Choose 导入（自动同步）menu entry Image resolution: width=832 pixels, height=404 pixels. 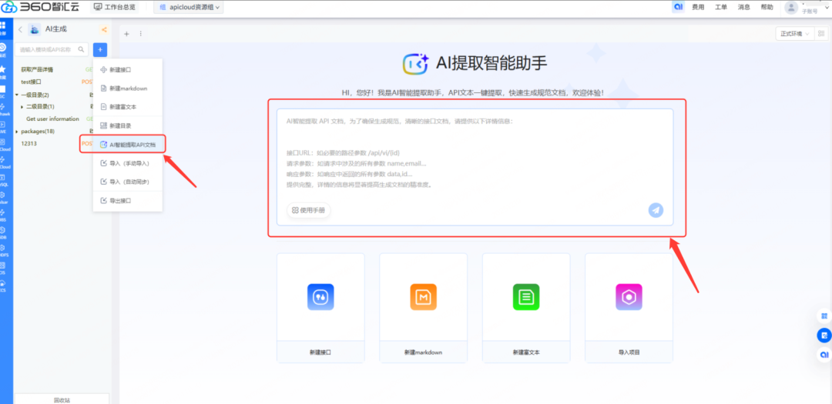click(x=127, y=182)
